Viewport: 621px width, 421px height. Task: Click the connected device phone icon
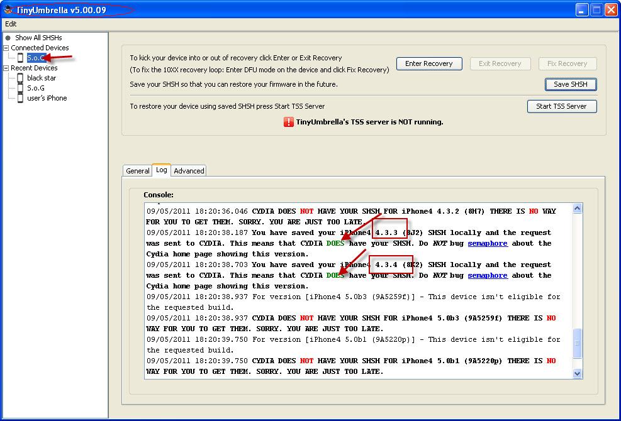coord(20,58)
